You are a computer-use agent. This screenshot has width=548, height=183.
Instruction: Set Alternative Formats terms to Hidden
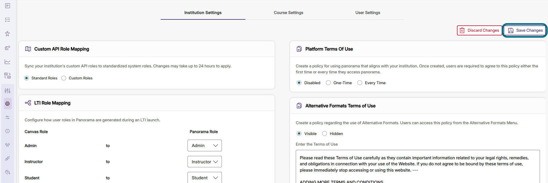point(325,134)
